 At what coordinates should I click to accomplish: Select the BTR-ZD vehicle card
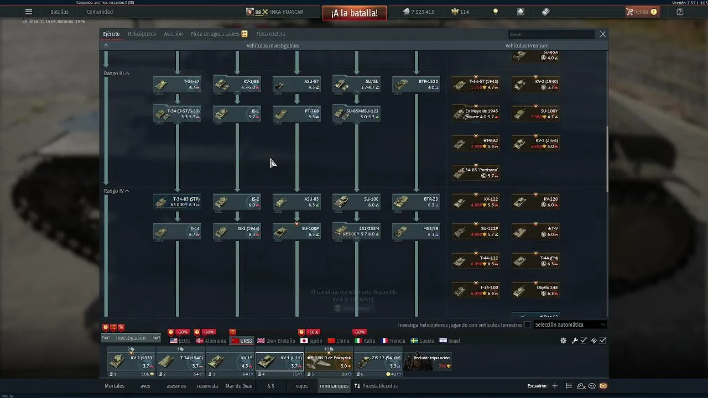click(x=417, y=202)
